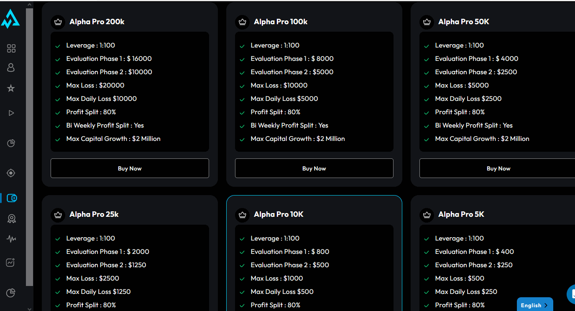
Task: Click checkmark next to Max Daily Loss $2500
Action: [427, 99]
